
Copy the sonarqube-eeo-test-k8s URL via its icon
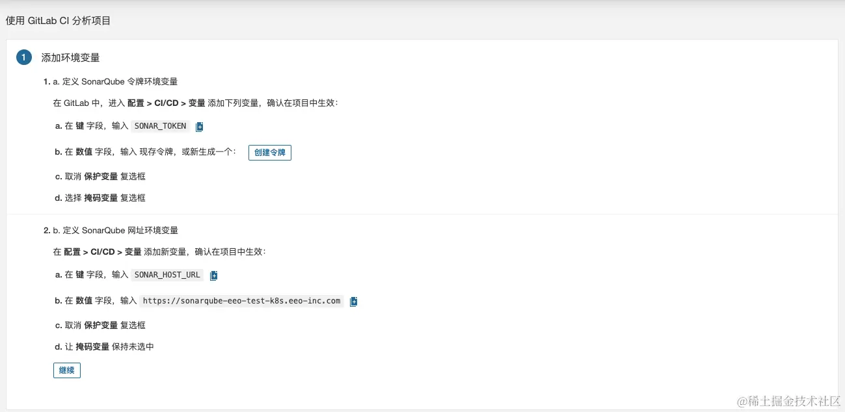tap(354, 302)
